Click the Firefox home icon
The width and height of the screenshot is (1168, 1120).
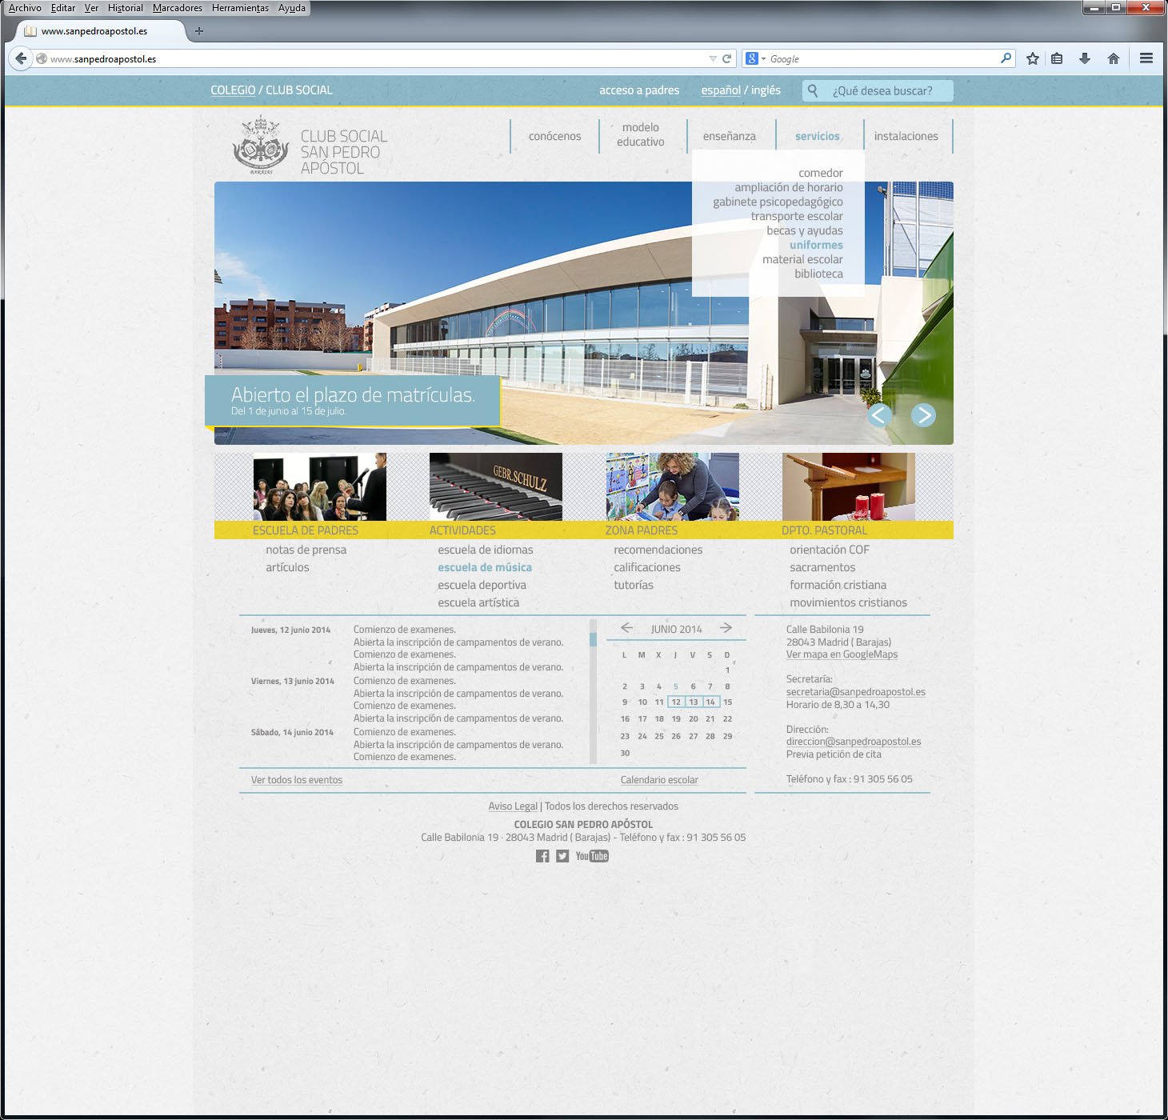coord(1114,58)
